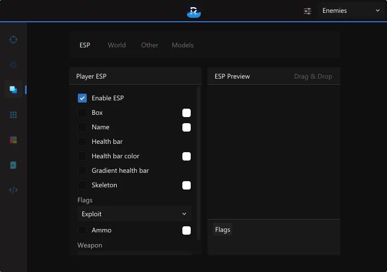Tick the Gradient health bar checkbox
Screen dimensions: 387x272
82,171
